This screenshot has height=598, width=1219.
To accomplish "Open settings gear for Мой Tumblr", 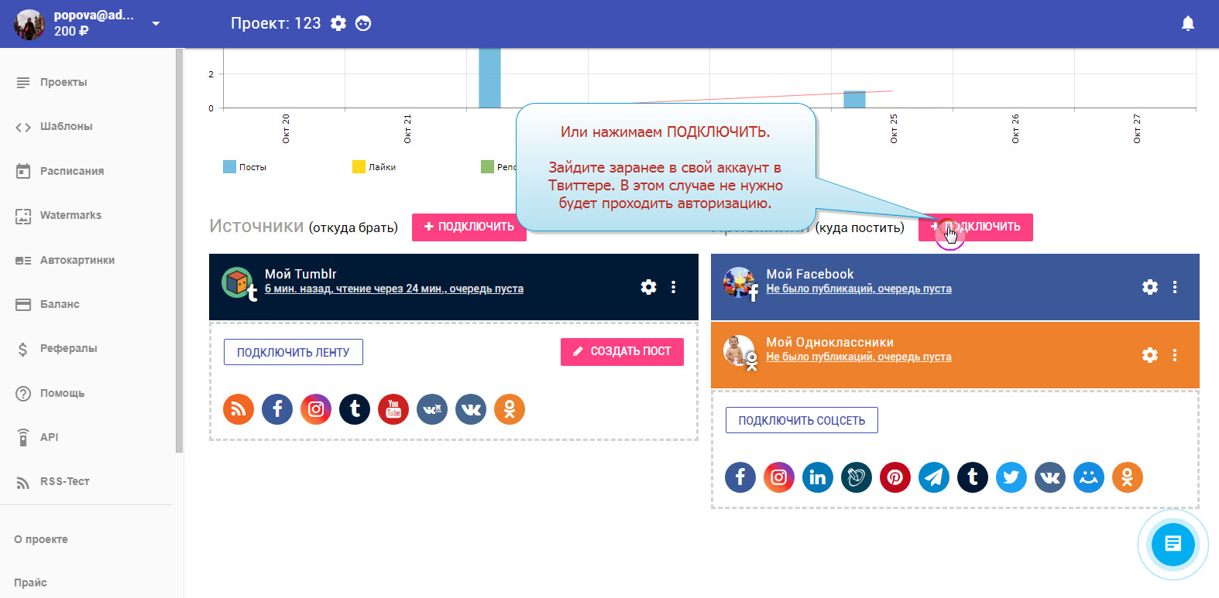I will tap(648, 287).
